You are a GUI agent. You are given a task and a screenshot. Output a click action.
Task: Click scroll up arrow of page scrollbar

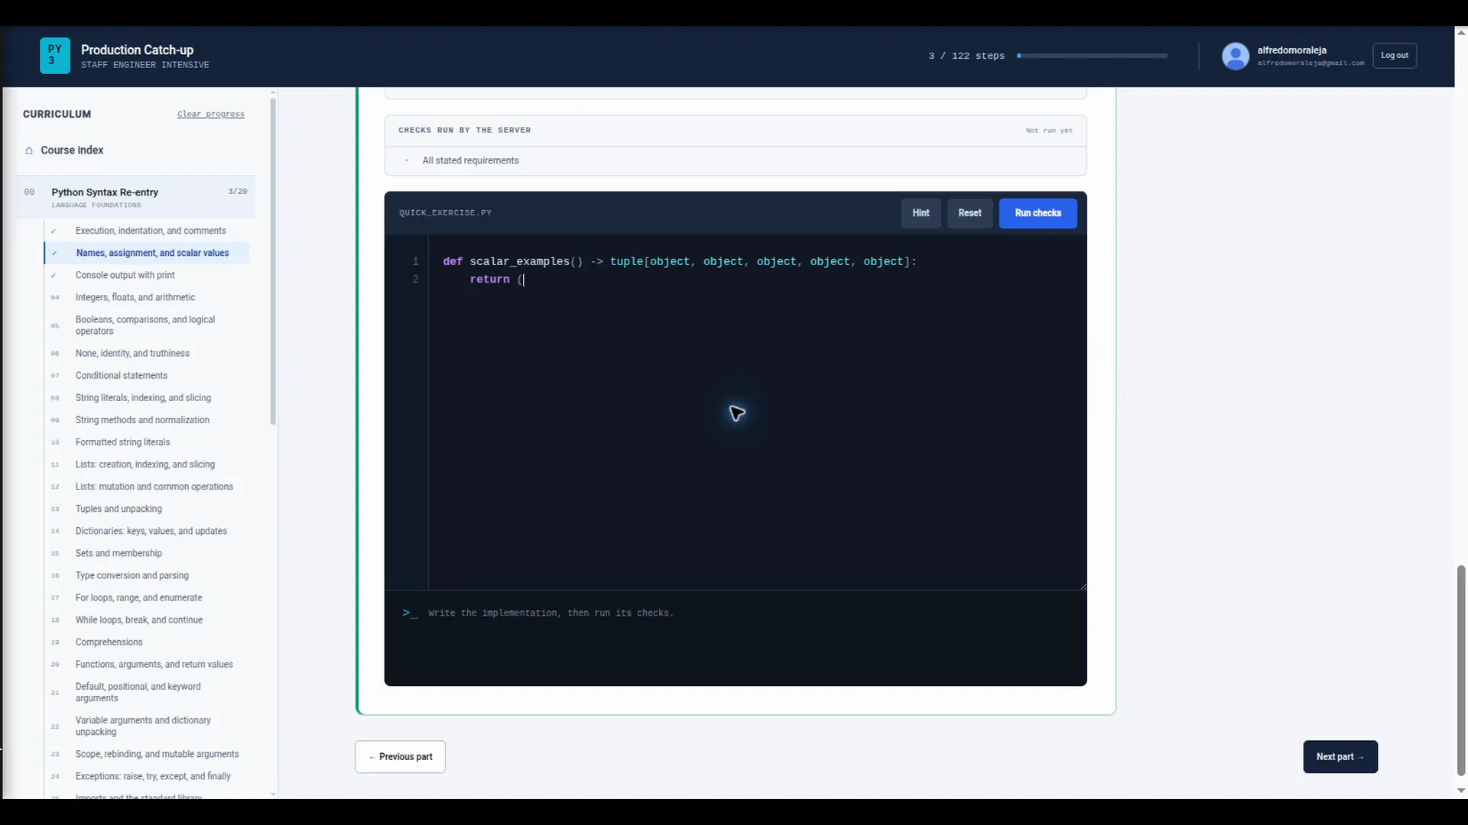(x=1461, y=33)
